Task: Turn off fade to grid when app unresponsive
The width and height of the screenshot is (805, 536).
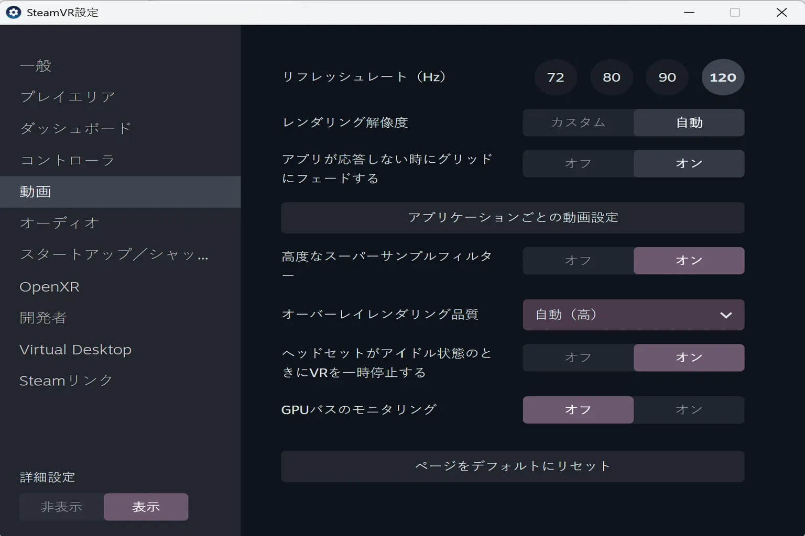Action: click(x=578, y=163)
